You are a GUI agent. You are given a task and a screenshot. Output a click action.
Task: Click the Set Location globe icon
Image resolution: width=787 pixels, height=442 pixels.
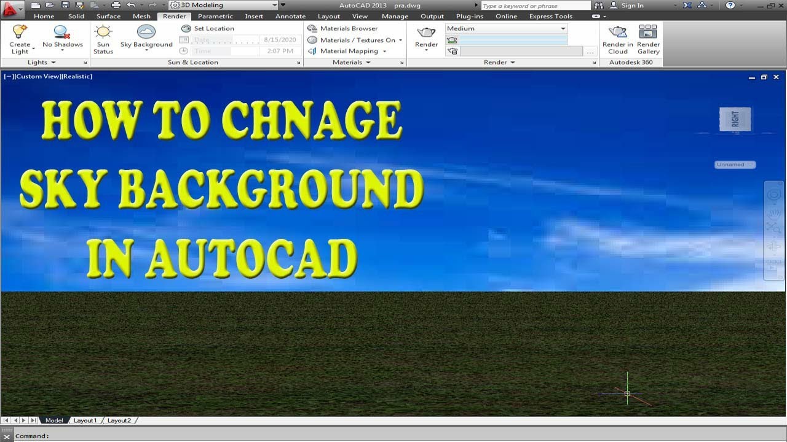[186, 28]
